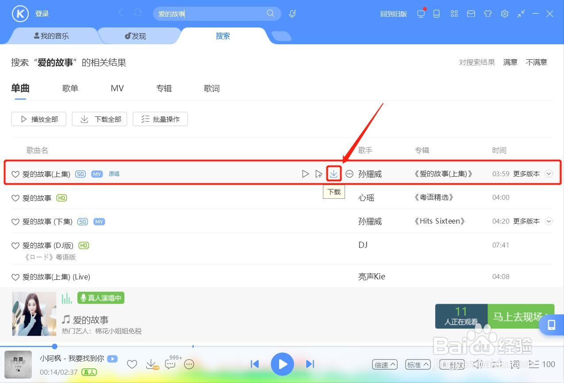564x383 pixels.
Task: Open the 标准 audio quality dropdown
Action: point(417,364)
